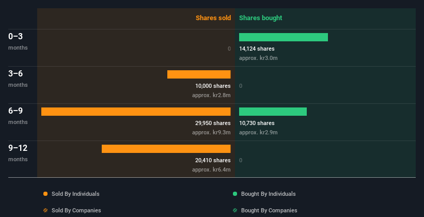Click the 20,410 shares value
This screenshot has width=424, height=217.
pyautogui.click(x=213, y=161)
